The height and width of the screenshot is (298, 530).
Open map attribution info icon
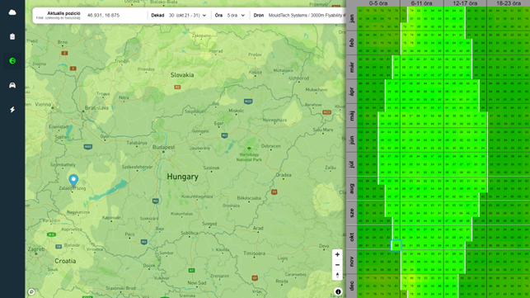[x=338, y=291]
